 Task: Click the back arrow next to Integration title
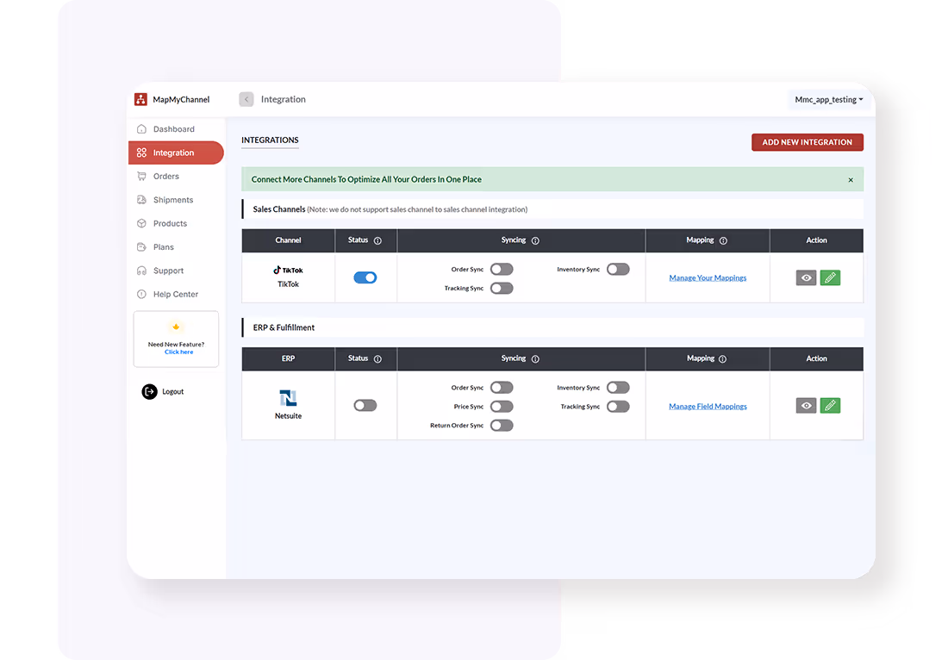246,99
